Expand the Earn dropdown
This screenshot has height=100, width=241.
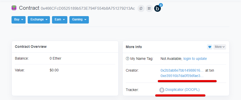(x=60, y=20)
